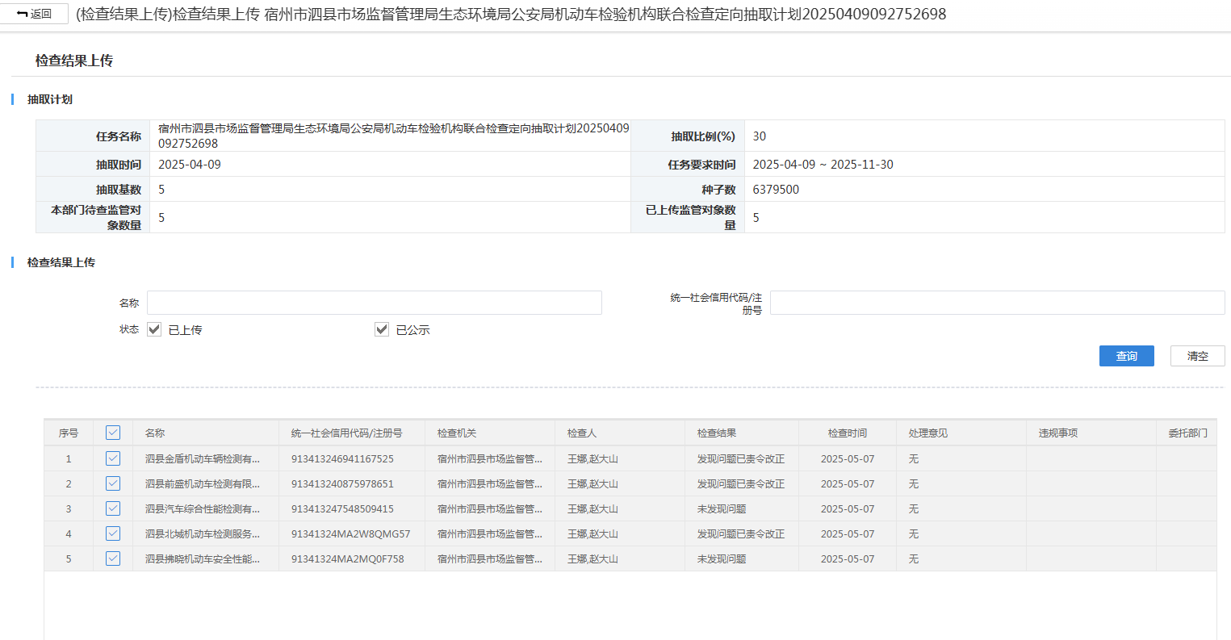This screenshot has width=1231, height=640.
Task: Click the 委托部门 column header
Action: [x=1187, y=433]
